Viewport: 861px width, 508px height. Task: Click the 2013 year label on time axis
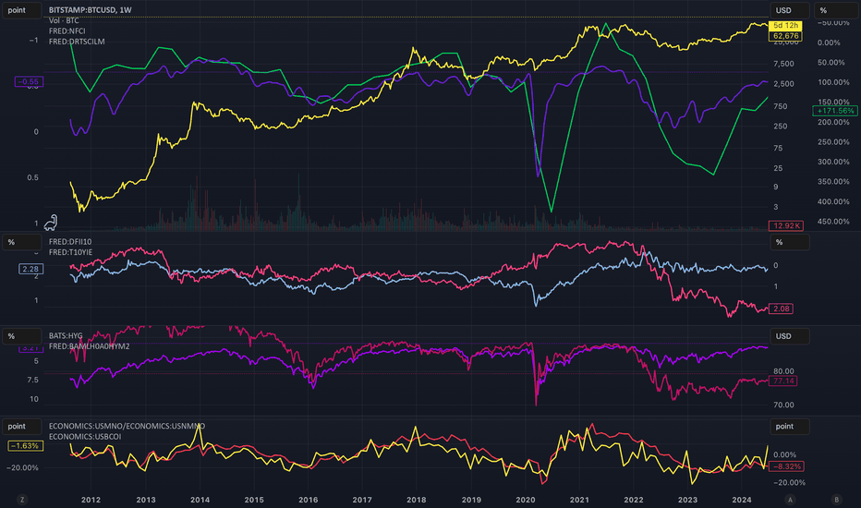[146, 500]
